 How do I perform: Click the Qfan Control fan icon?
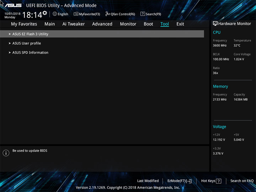coord(107,14)
